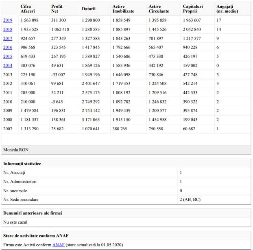The image size is (253, 250).
Task: Click the Profit Net column header
Action: (57, 9)
